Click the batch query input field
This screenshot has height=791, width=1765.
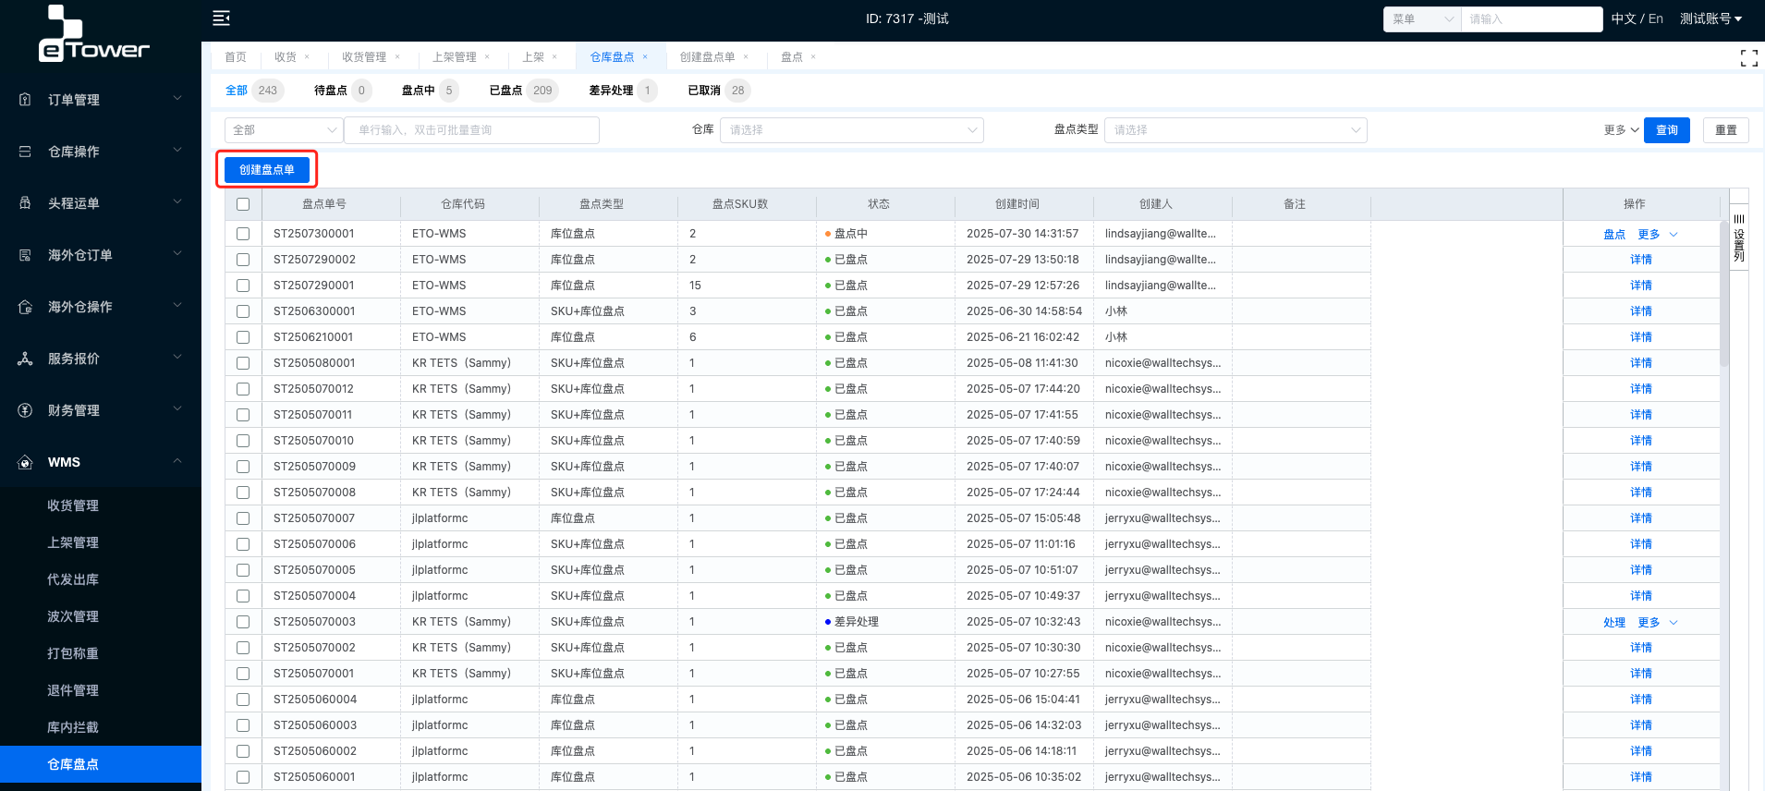tap(471, 130)
